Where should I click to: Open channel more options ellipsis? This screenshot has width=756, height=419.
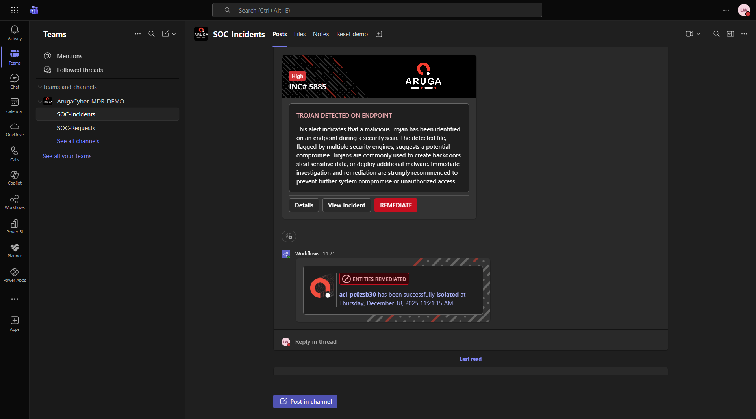click(x=744, y=34)
